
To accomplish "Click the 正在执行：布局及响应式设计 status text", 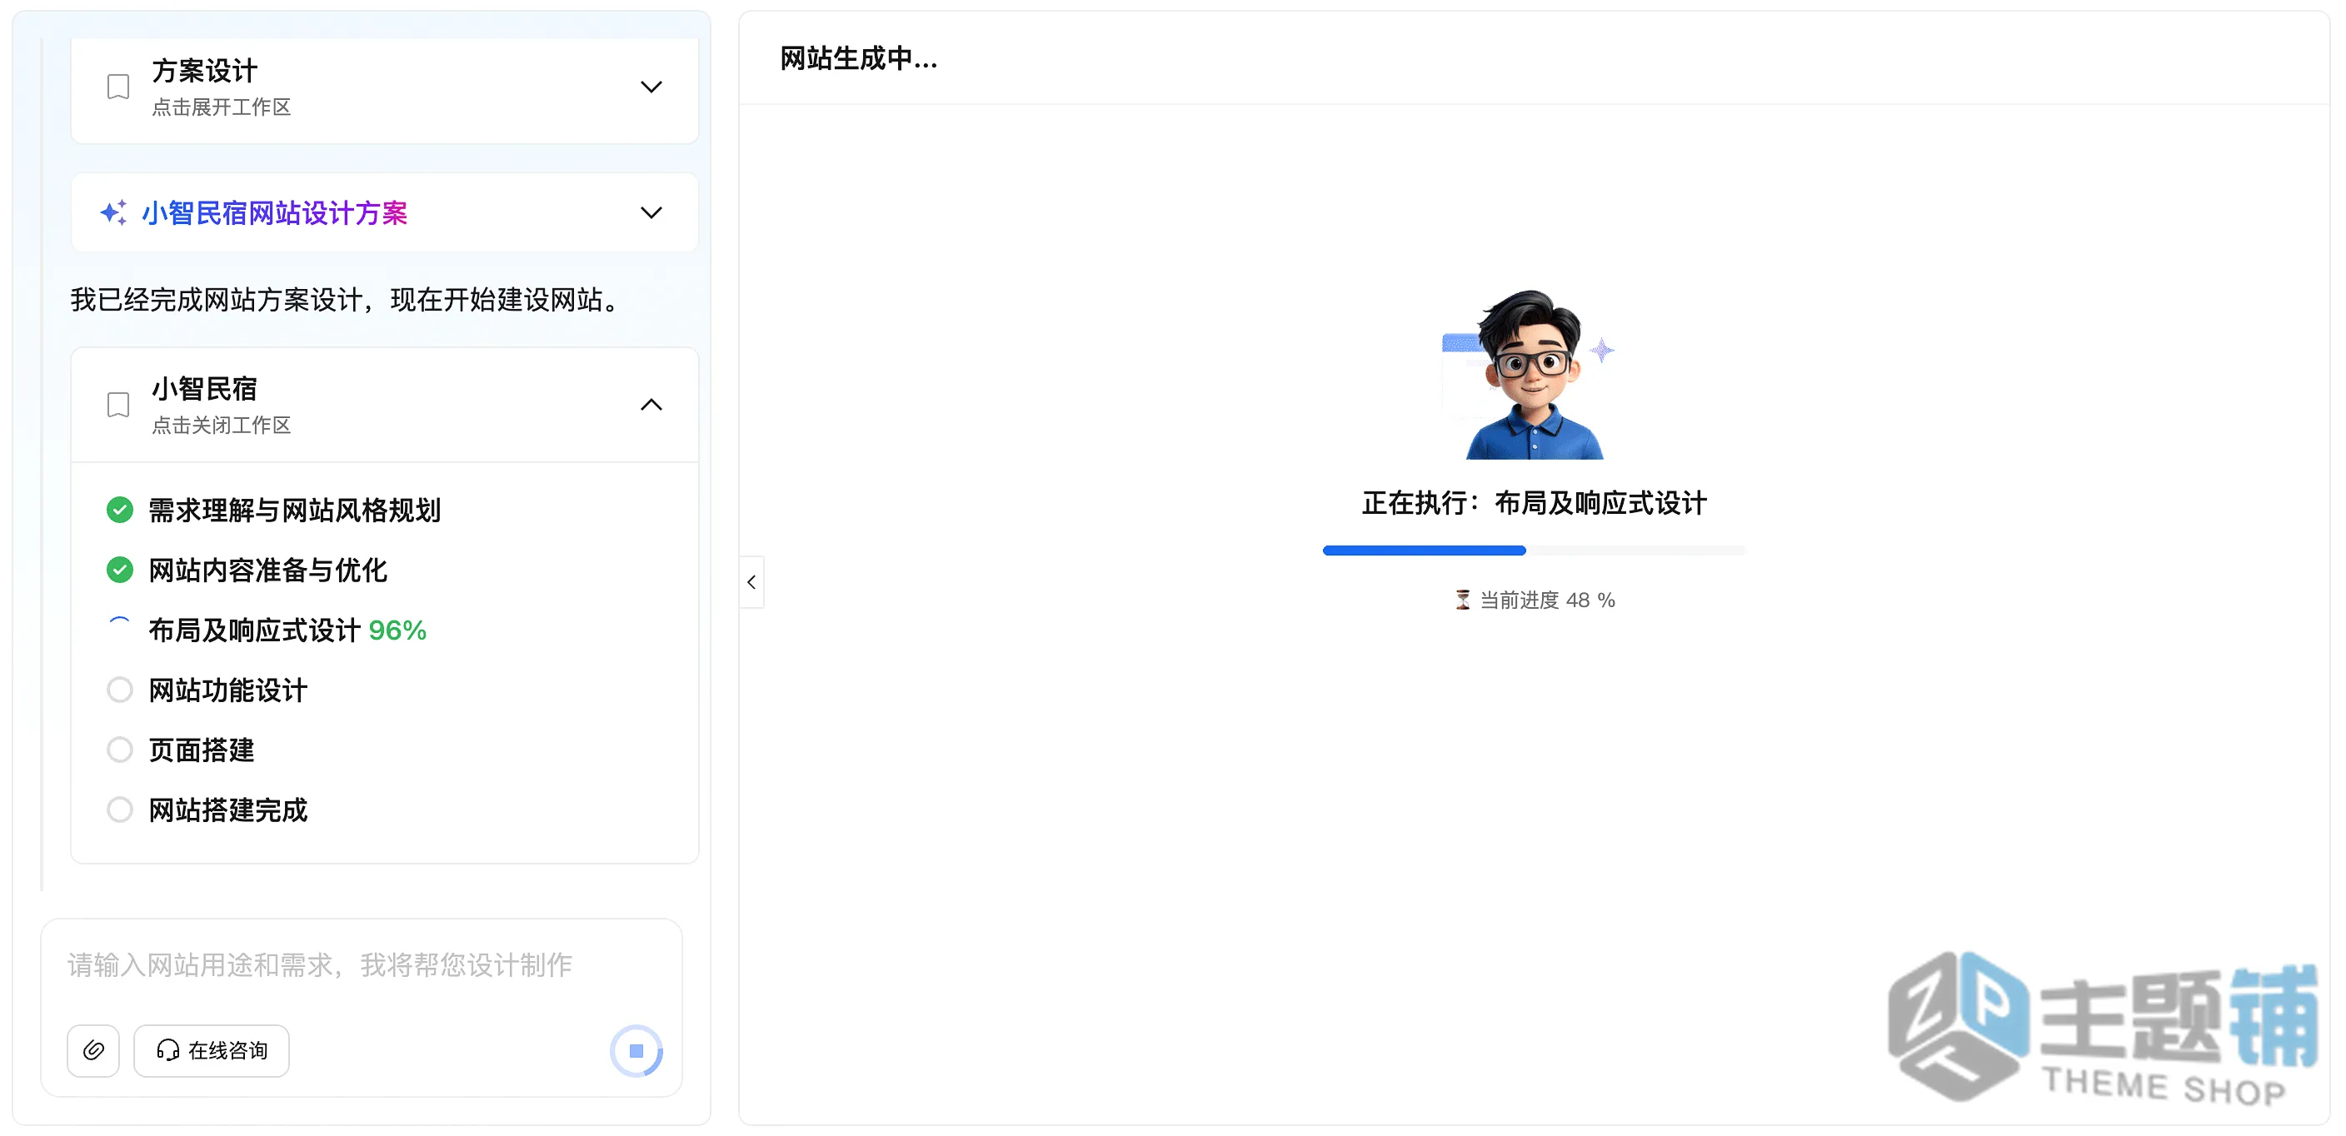I will pos(1534,502).
